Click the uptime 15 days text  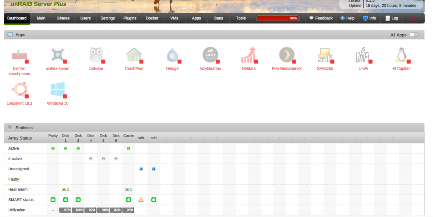click(x=391, y=6)
